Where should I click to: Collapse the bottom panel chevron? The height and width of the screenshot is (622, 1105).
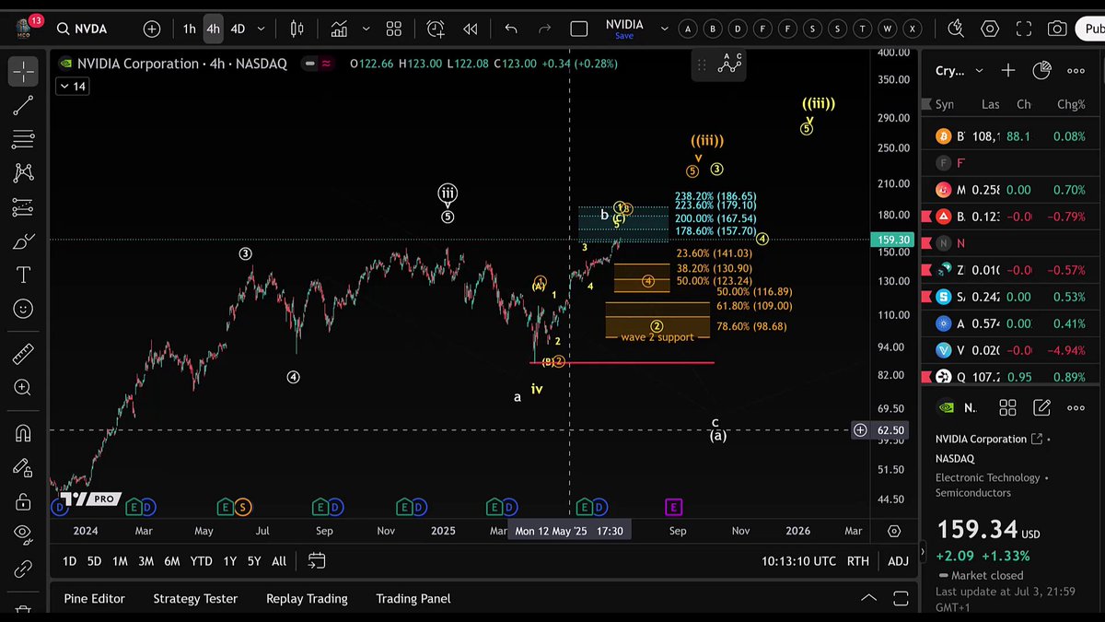[868, 598]
